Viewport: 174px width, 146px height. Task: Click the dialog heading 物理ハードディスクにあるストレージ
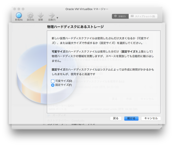(x=75, y=27)
